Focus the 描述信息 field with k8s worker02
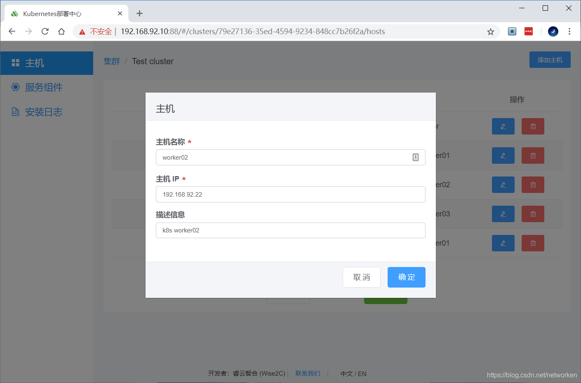Viewport: 581px width, 383px height. [290, 230]
